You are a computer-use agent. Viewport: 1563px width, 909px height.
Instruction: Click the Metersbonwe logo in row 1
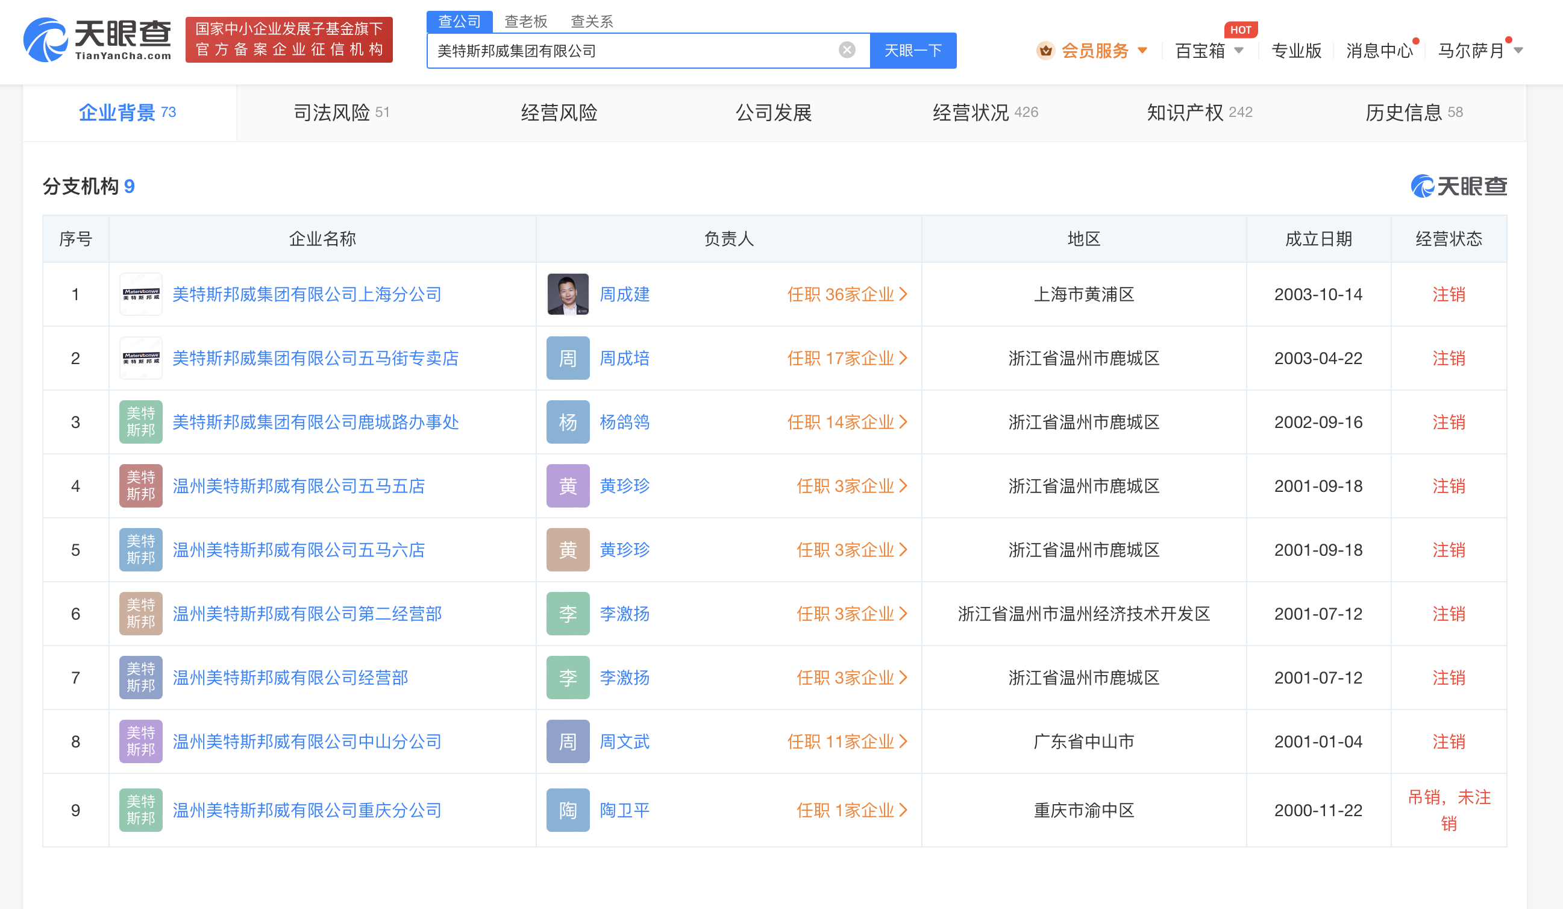point(141,294)
